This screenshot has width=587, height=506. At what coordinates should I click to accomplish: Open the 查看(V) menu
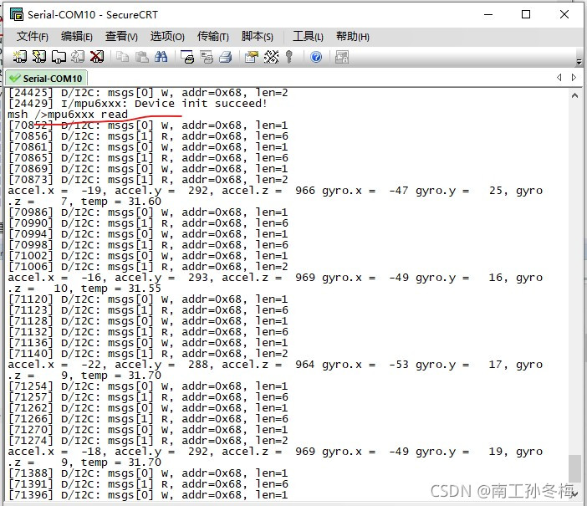pos(121,36)
